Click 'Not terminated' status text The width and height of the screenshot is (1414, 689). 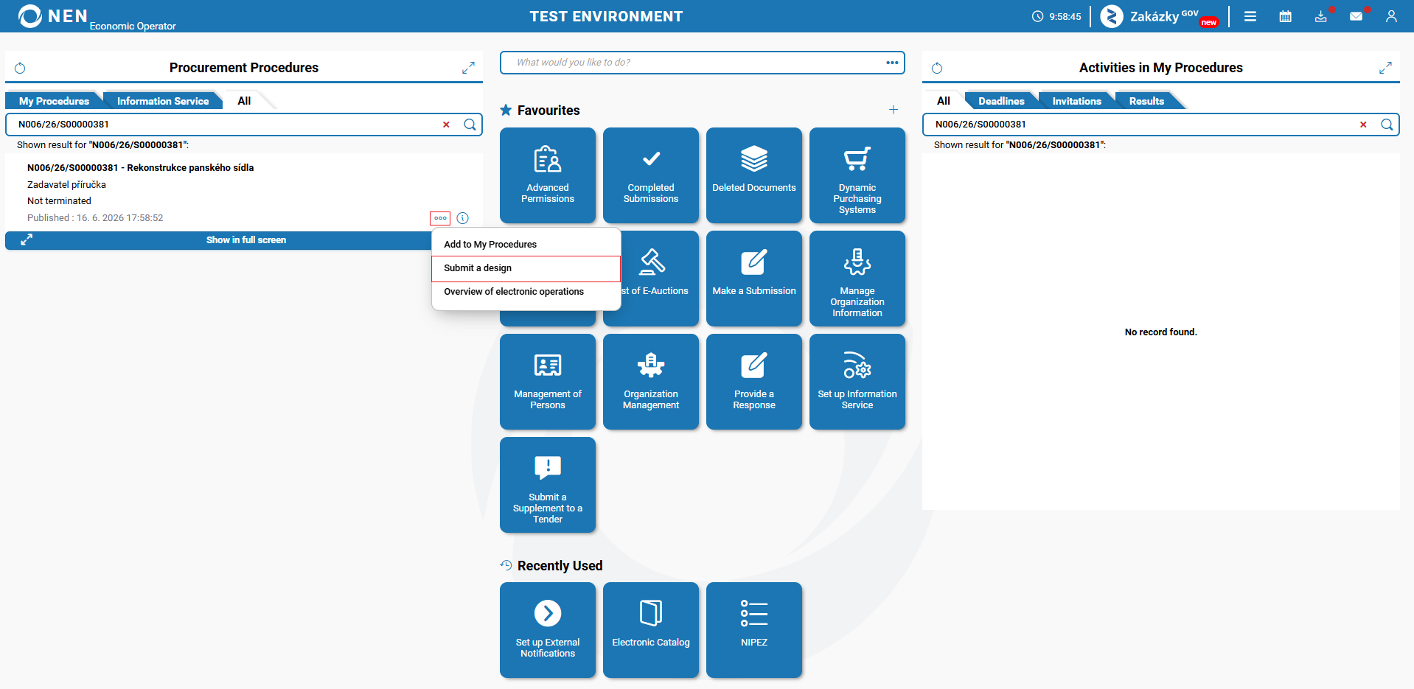coord(59,201)
